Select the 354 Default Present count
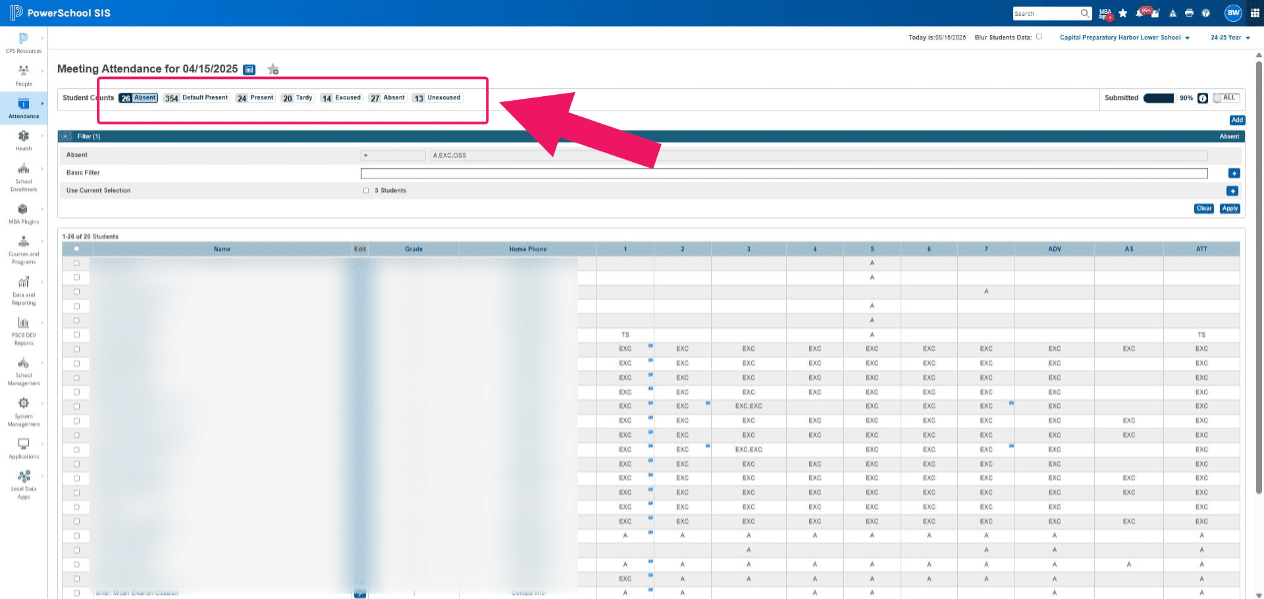The height and width of the screenshot is (599, 1264). pyautogui.click(x=197, y=98)
